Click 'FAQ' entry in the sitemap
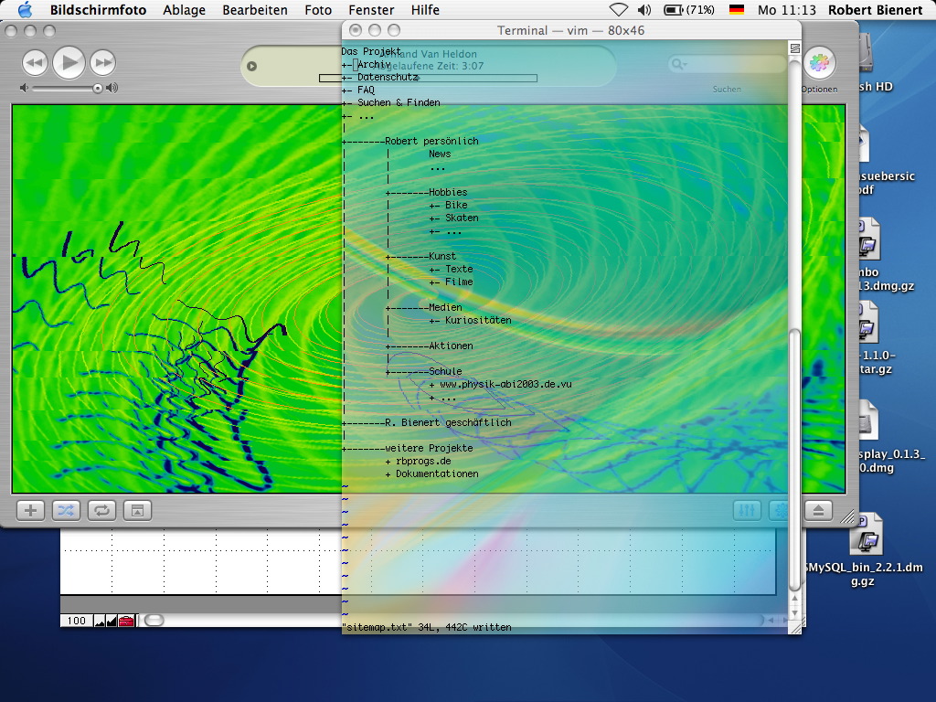The width and height of the screenshot is (936, 702). [366, 90]
